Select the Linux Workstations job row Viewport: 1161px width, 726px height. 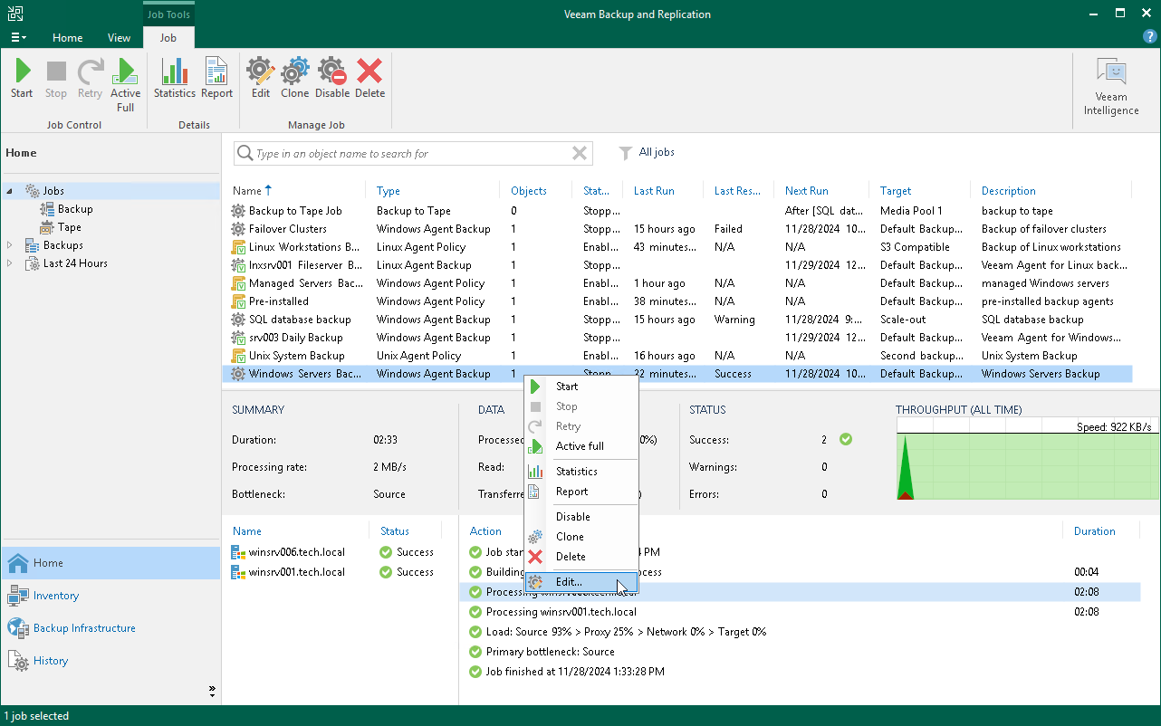click(x=677, y=247)
